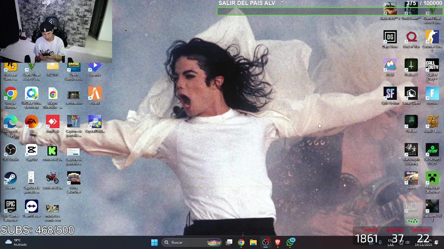The image size is (444, 249).
Task: Switch to Chrome in the taskbar
Action: tap(241, 242)
